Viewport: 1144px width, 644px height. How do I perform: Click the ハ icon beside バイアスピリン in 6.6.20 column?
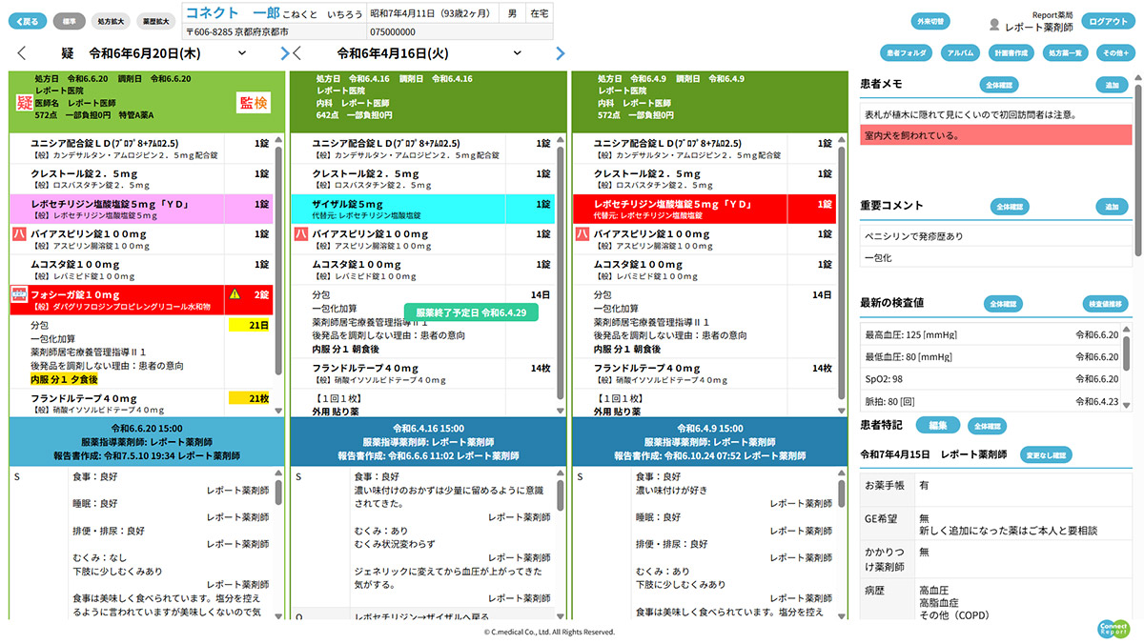[18, 233]
